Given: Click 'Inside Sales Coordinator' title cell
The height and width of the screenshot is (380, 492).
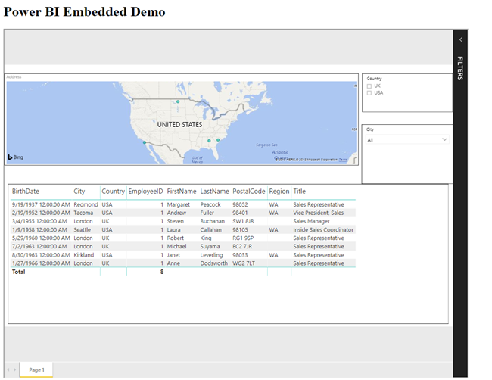Looking at the screenshot, I should [323, 229].
